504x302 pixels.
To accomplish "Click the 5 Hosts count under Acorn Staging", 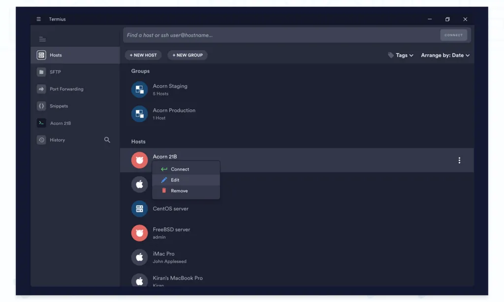I will [160, 94].
